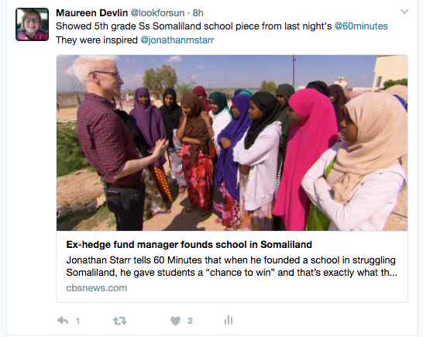Screen dimensions: 423x337
Task: Open tweet analytics bar chart icon
Action: point(229,320)
